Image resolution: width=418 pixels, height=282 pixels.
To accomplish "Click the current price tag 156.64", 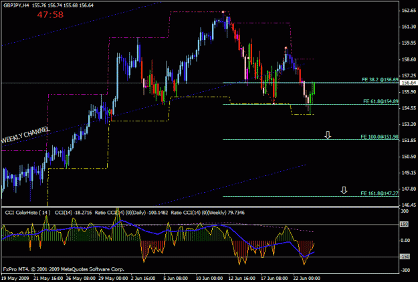I will pyautogui.click(x=408, y=83).
